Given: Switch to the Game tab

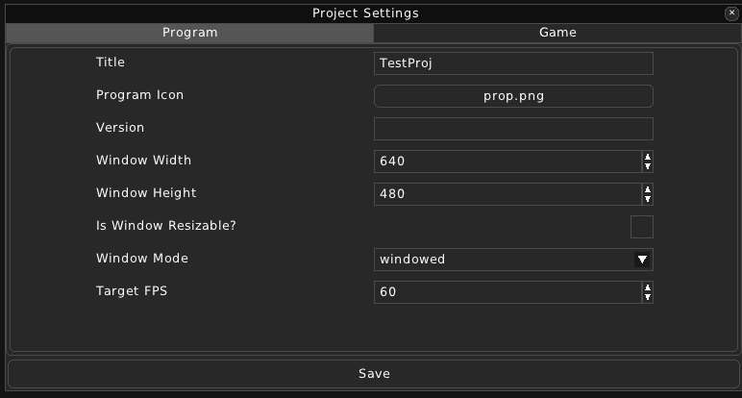Looking at the screenshot, I should 557,33.
